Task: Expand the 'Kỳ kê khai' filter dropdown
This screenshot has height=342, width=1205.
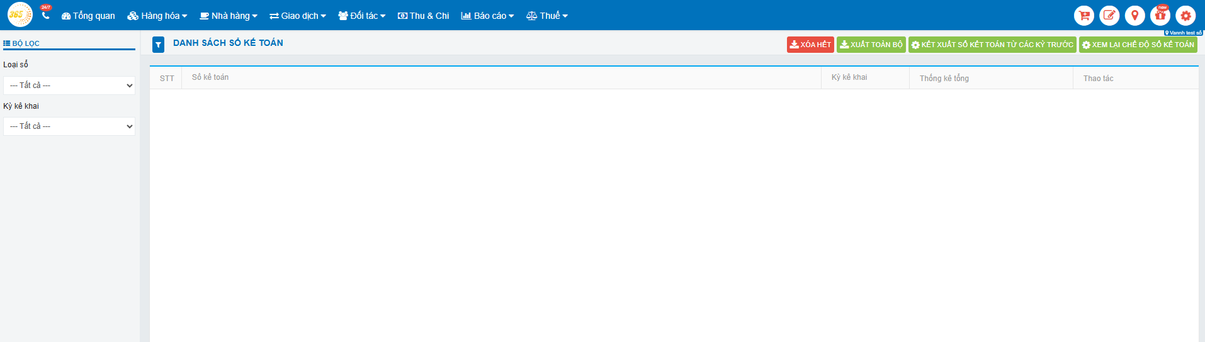Action: 69,126
